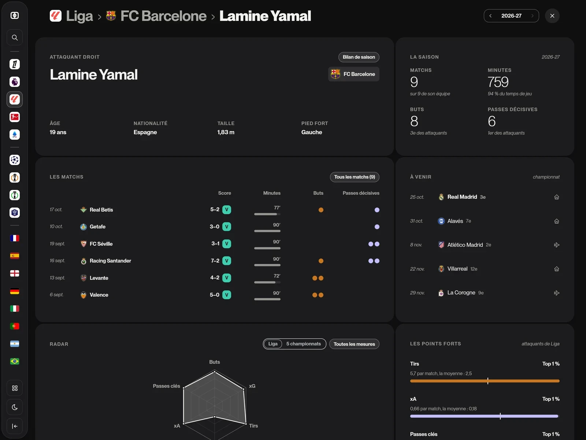Open the Bundesliga league icon
The width and height of the screenshot is (586, 440).
coord(15,117)
